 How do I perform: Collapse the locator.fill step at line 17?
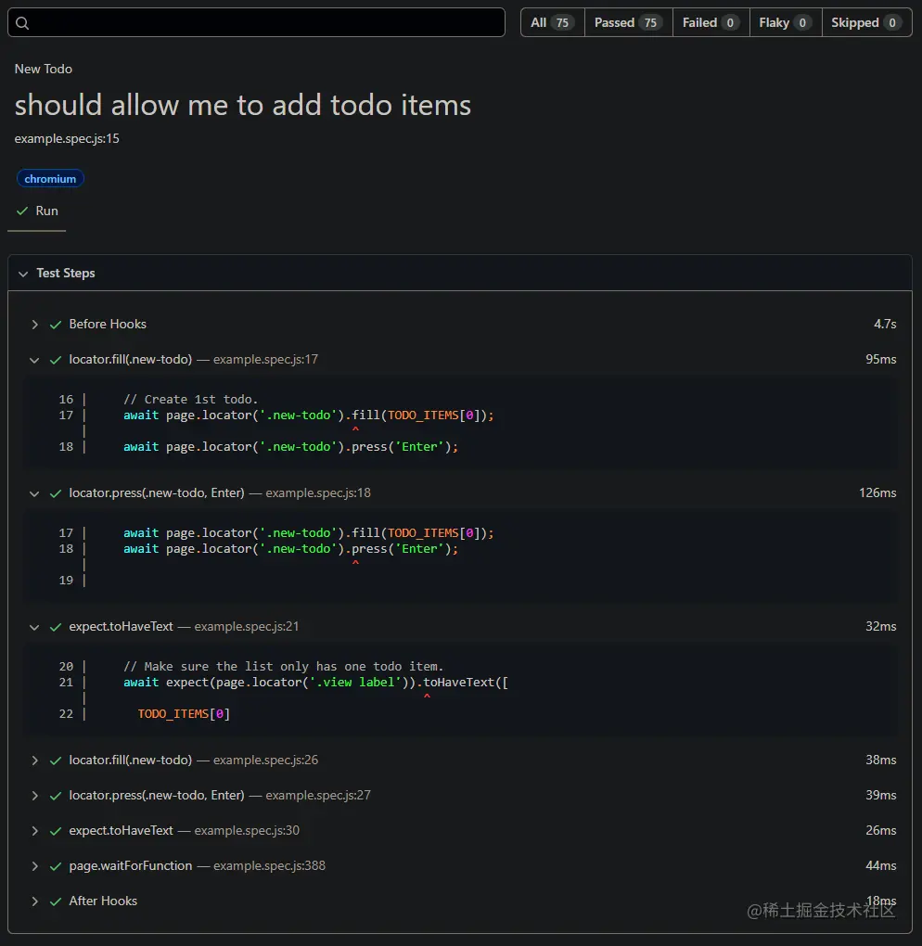click(34, 360)
